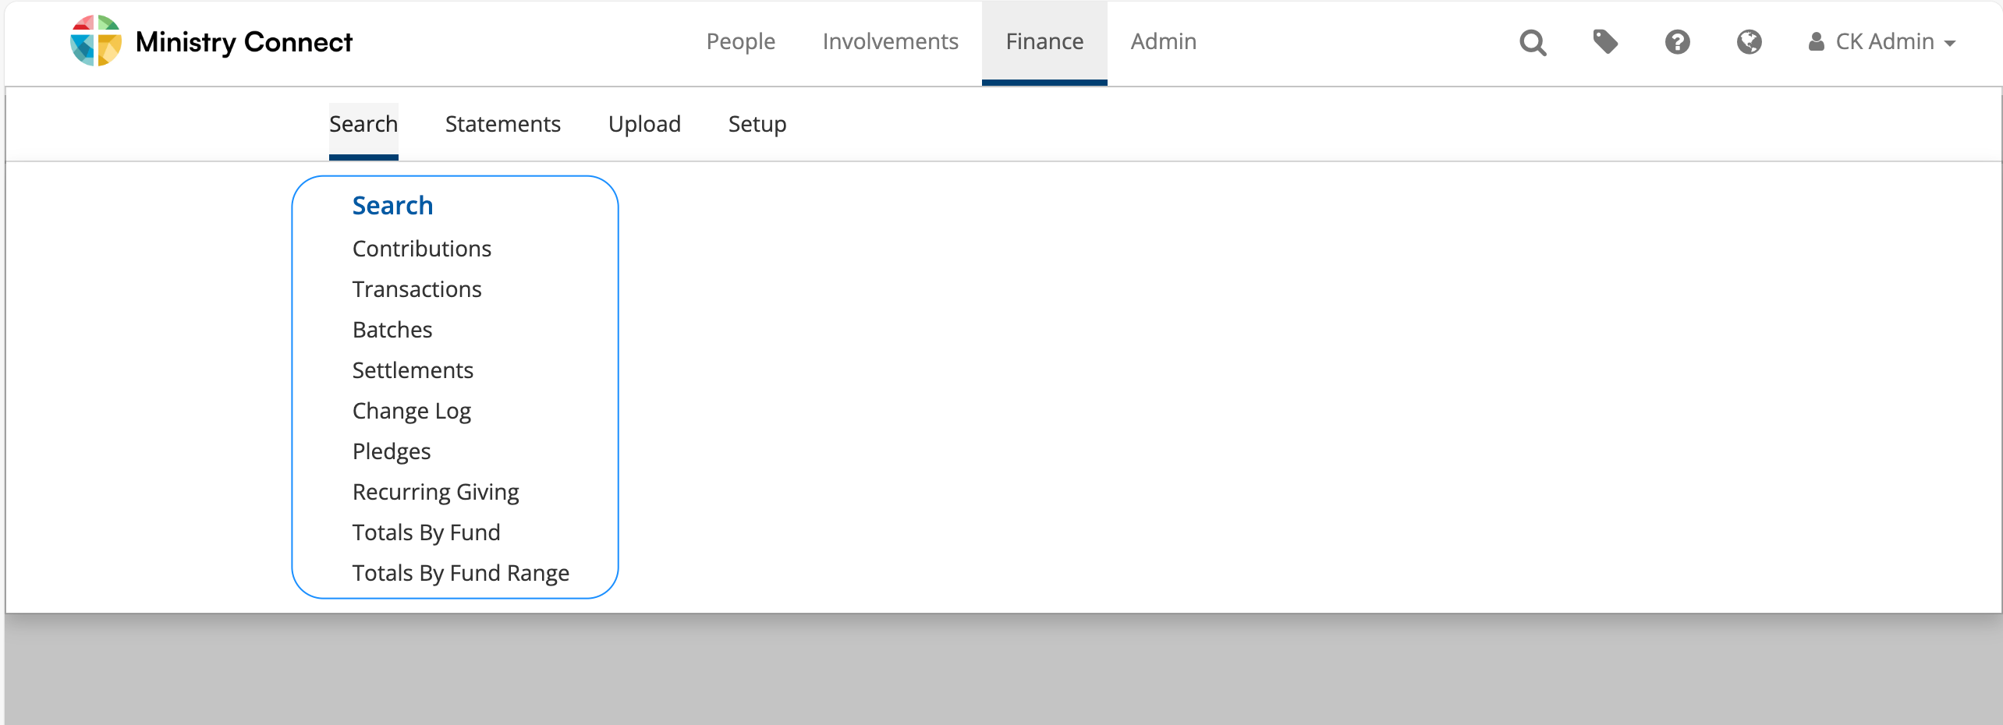This screenshot has height=725, width=2003.
Task: Click the blue Search heading link
Action: tap(392, 206)
